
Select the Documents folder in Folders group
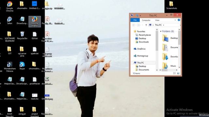170,47
